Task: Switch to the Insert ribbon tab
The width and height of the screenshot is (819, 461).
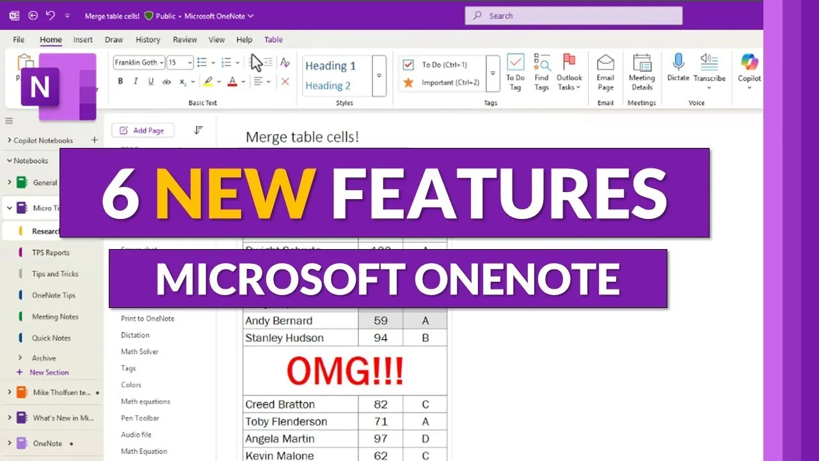Action: 83,39
